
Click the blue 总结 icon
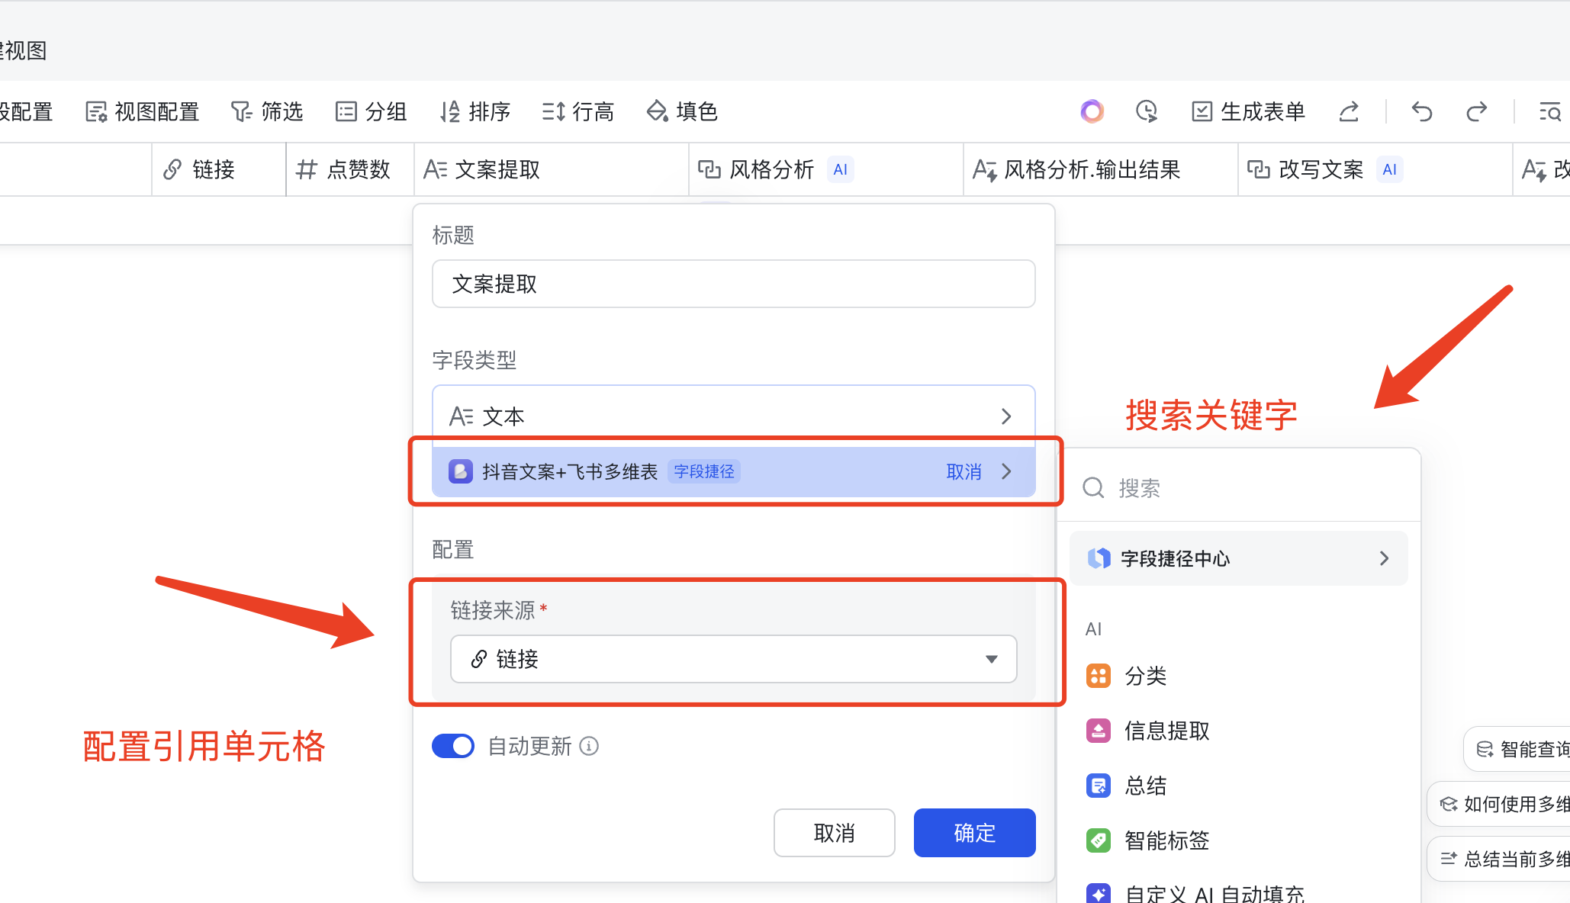[1099, 786]
